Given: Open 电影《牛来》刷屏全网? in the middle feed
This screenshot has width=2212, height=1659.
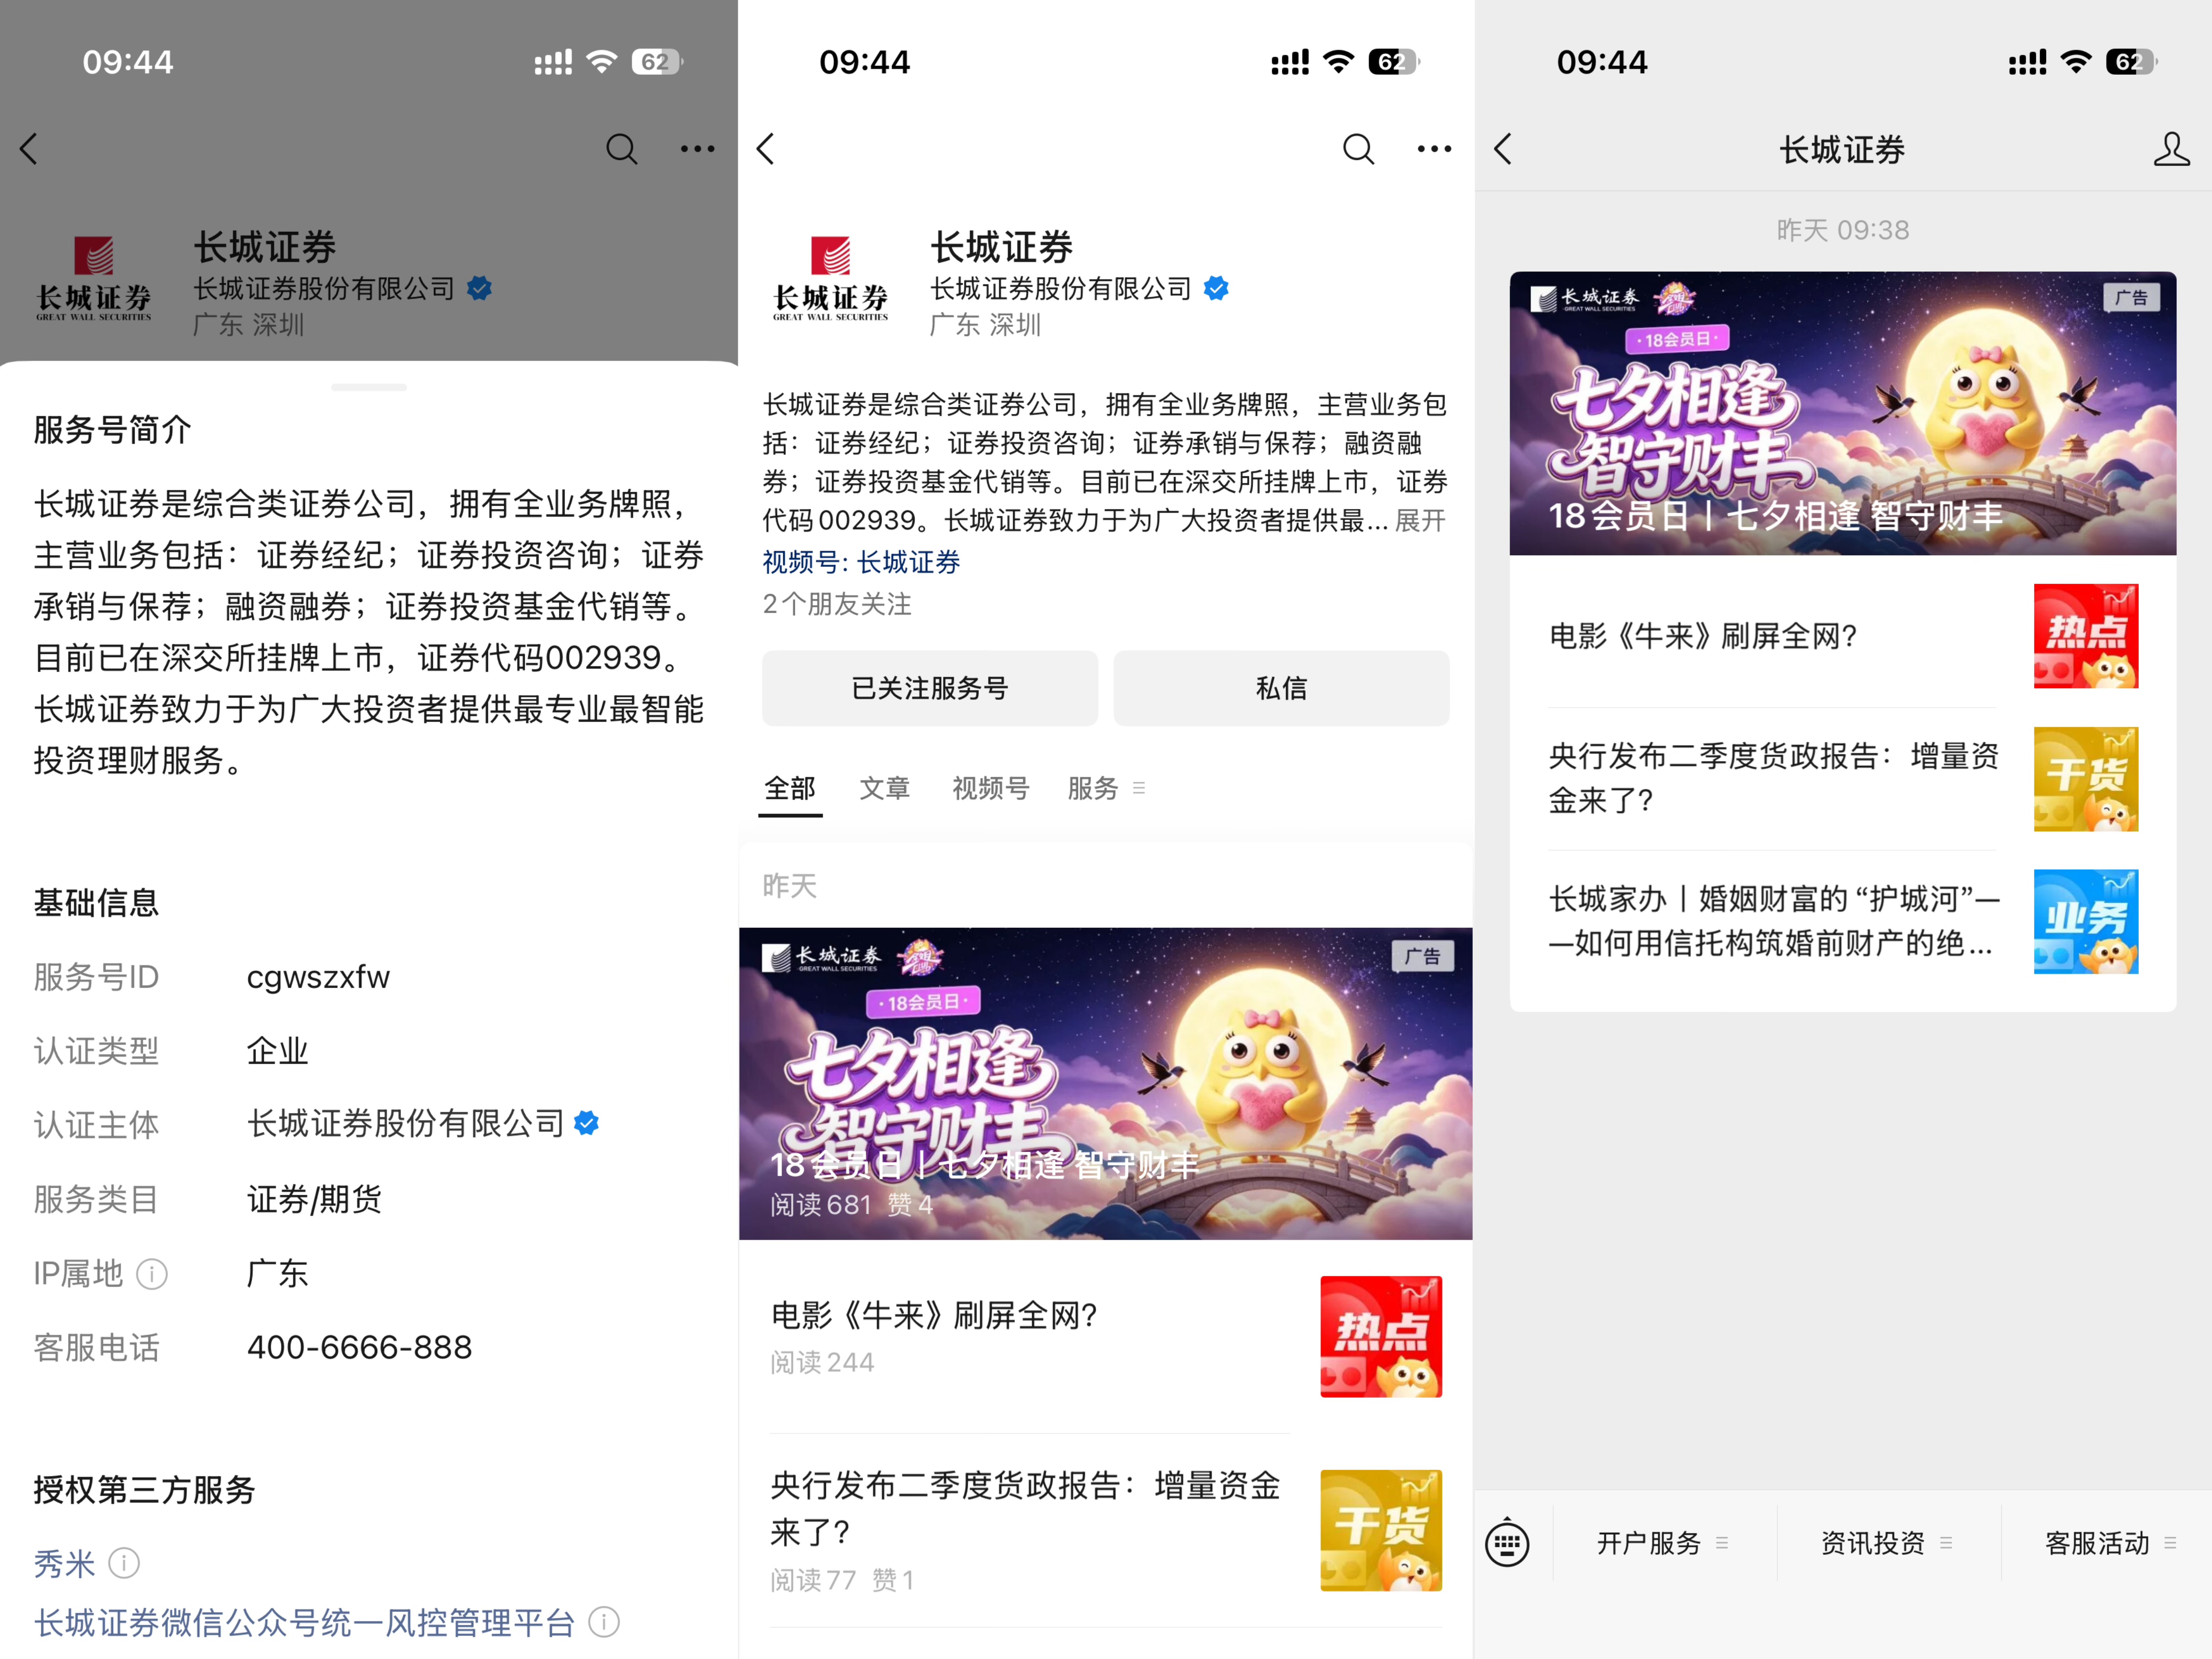Looking at the screenshot, I should tap(934, 1315).
